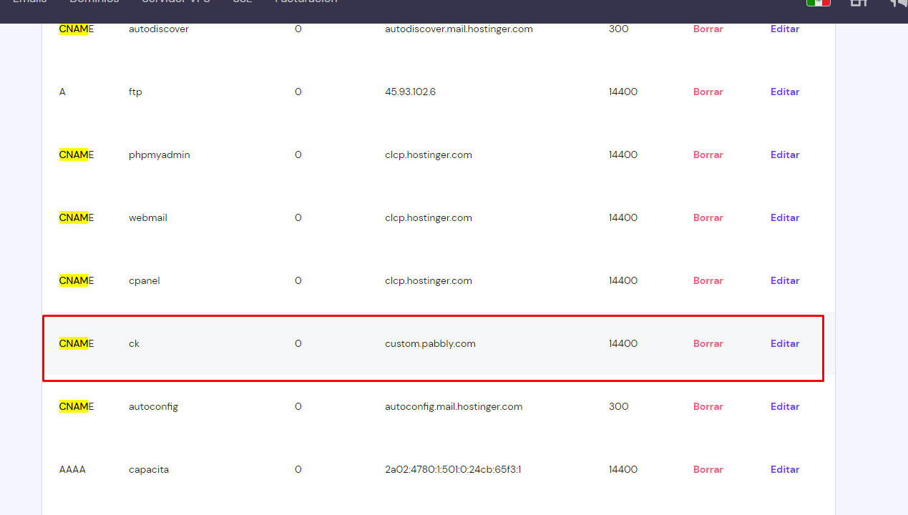
Task: Click the phpmyadmin record name
Action: tap(159, 155)
